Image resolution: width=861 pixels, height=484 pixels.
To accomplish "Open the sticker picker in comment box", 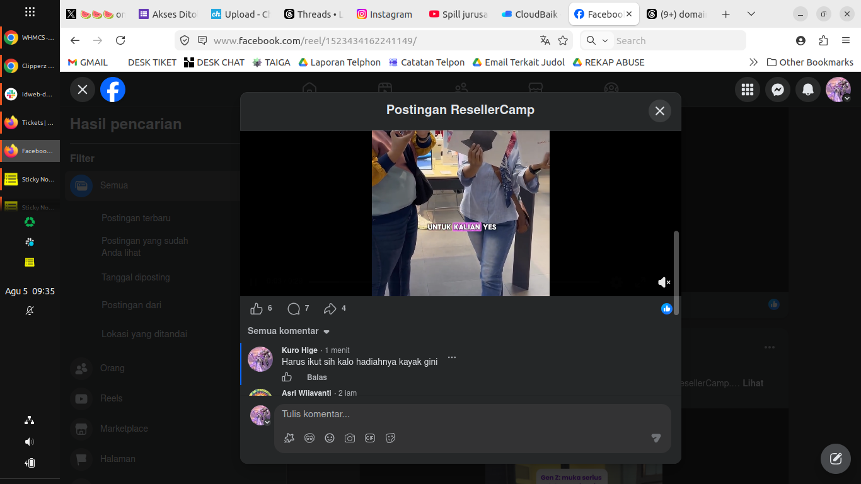I will coord(390,438).
